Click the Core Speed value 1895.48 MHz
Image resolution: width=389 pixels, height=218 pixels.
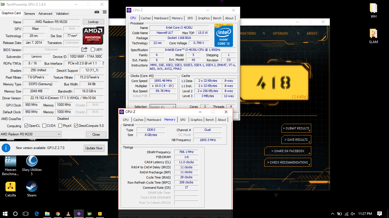163,81
